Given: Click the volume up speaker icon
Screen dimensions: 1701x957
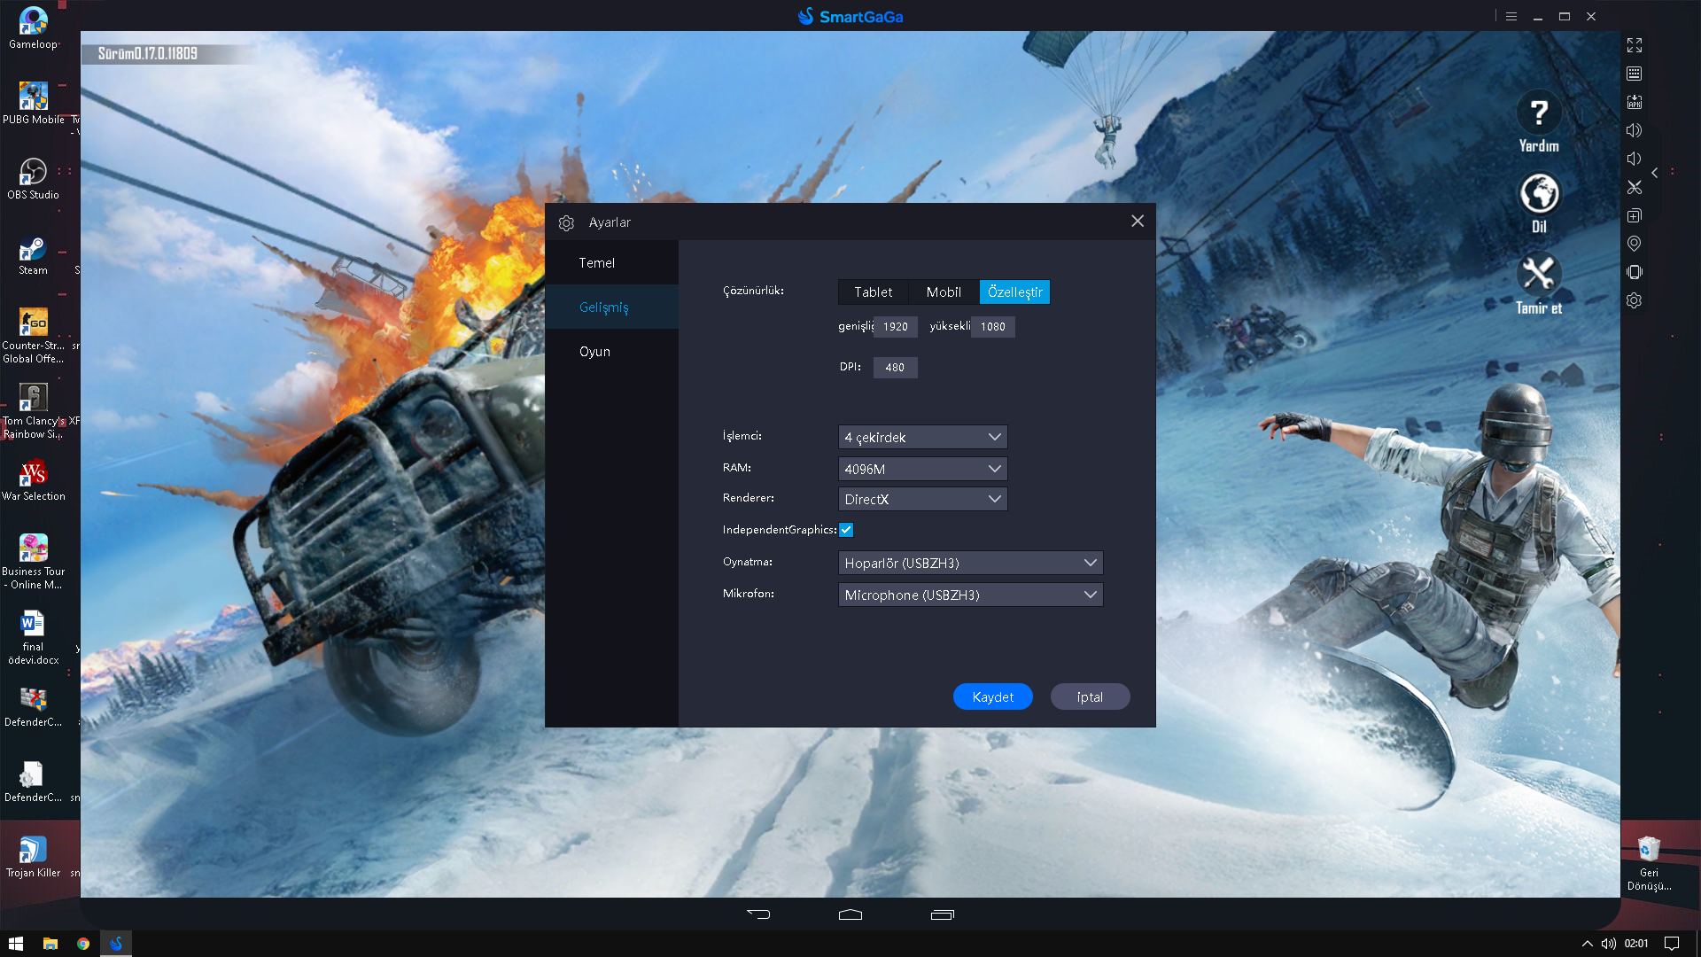Looking at the screenshot, I should (x=1635, y=130).
